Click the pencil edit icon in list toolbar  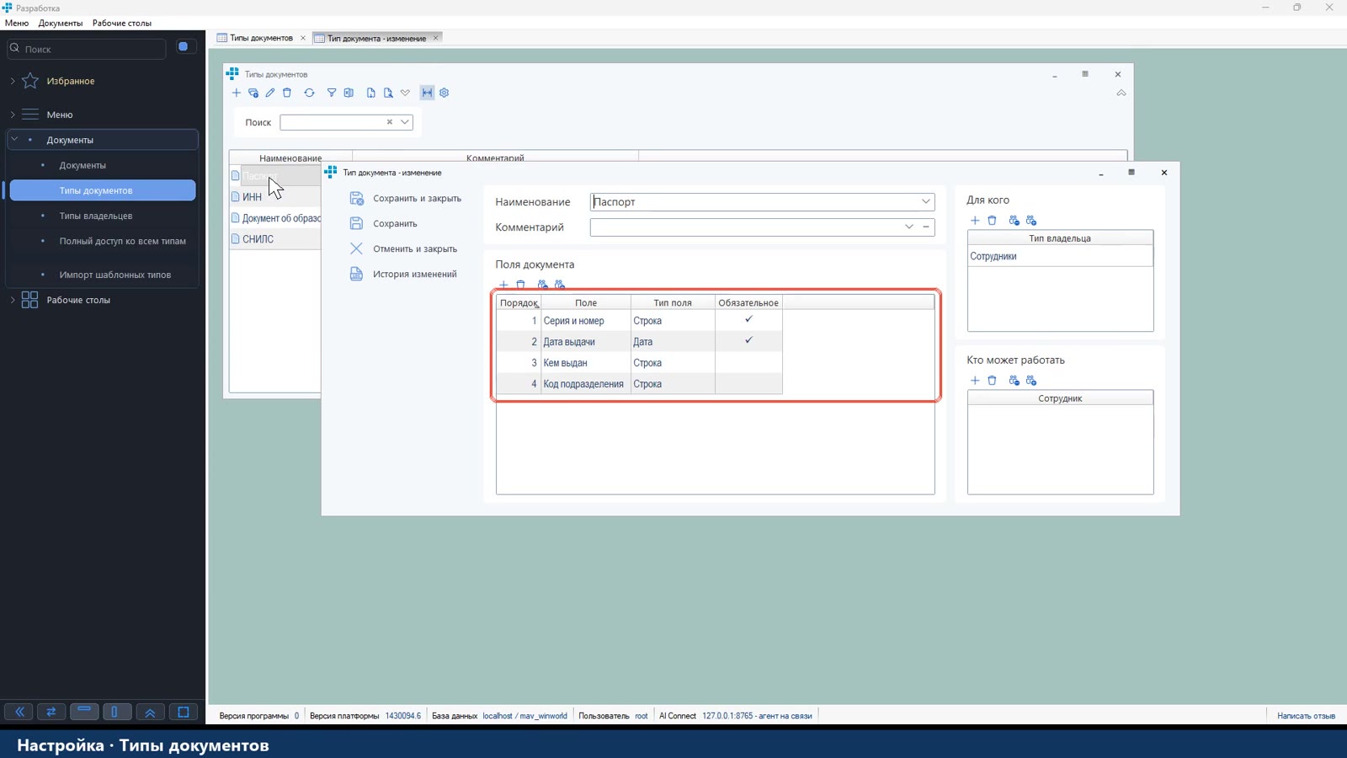tap(270, 93)
